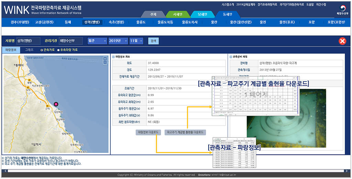The height and width of the screenshot is (179, 352).
Task: Close the station panel with red X
Action: 342,41
